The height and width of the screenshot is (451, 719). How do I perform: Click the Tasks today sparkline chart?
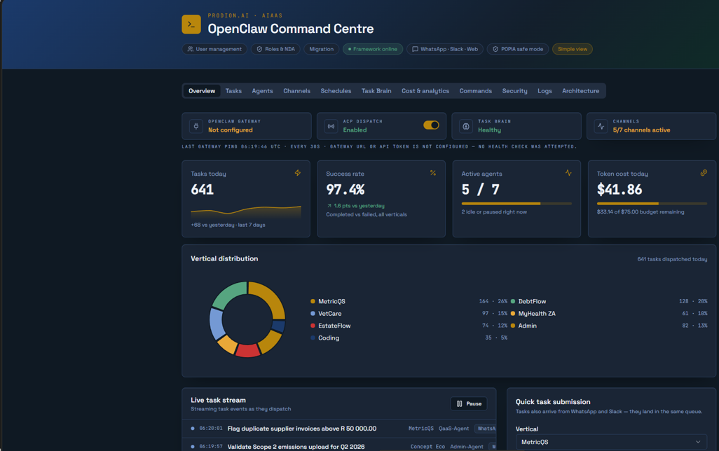246,211
